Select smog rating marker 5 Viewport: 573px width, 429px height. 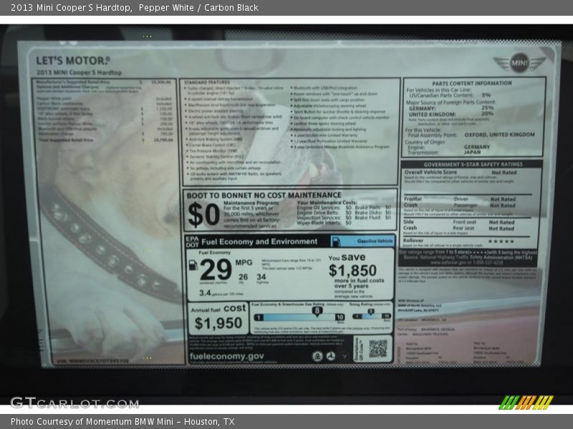[370, 312]
